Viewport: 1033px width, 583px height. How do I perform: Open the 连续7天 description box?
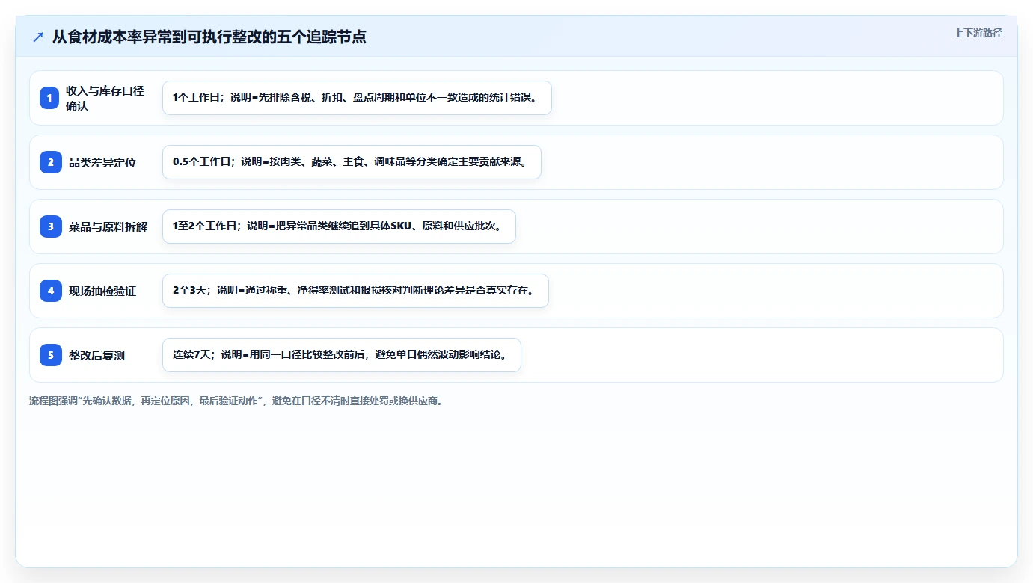[341, 355]
